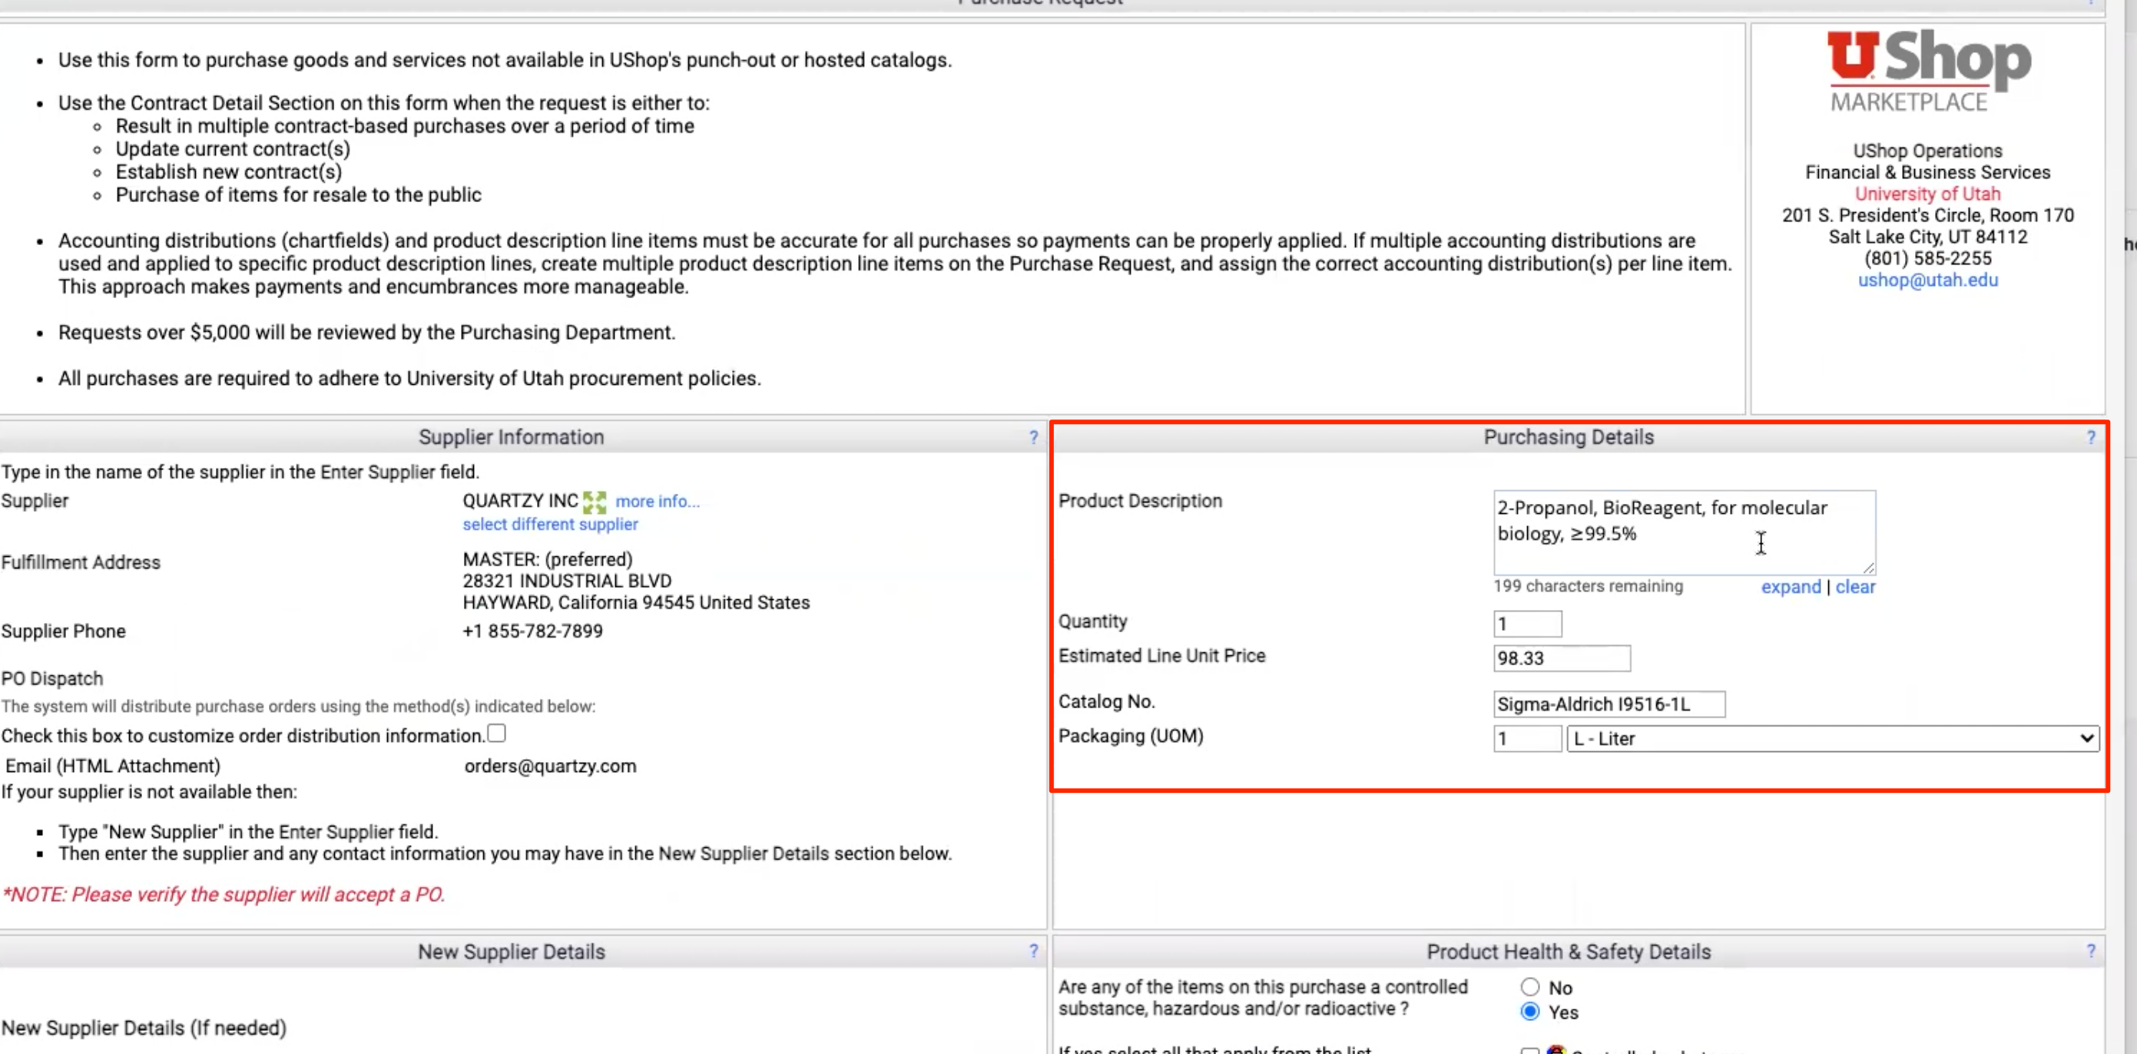Click the Product Health & Safety Details header
Screen dimensions: 2137x1054
[1568, 951]
